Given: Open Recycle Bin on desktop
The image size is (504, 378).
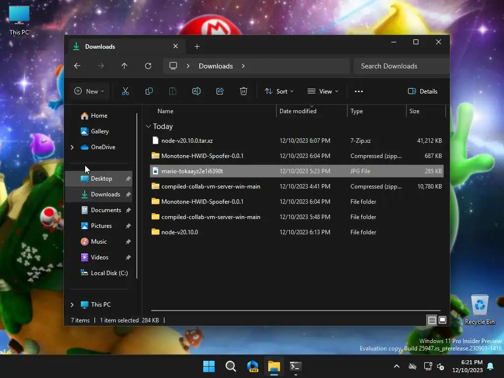Looking at the screenshot, I should click(479, 310).
